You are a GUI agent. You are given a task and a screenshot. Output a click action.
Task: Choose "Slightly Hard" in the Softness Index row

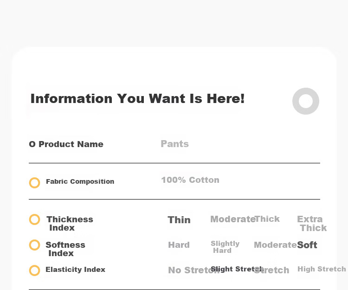tap(225, 247)
